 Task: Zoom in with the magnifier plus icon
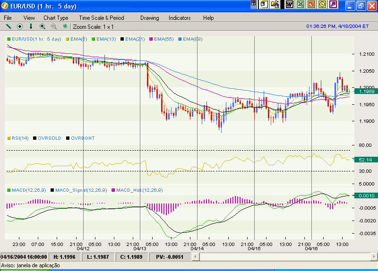[x=43, y=27]
